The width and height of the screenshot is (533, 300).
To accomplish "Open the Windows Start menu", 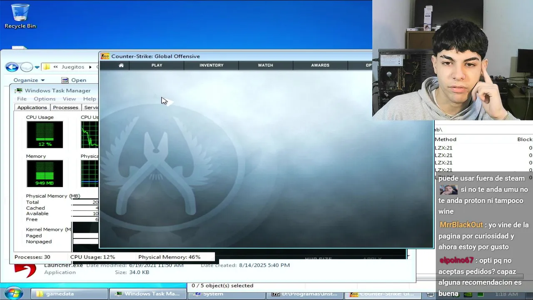I will pyautogui.click(x=13, y=293).
